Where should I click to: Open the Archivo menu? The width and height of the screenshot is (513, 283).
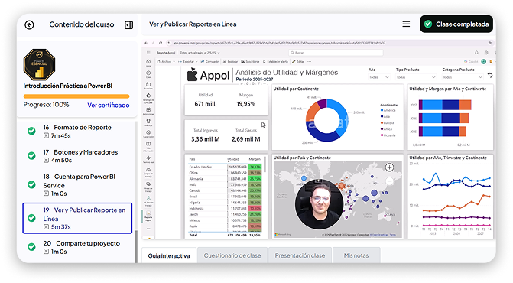point(166,61)
